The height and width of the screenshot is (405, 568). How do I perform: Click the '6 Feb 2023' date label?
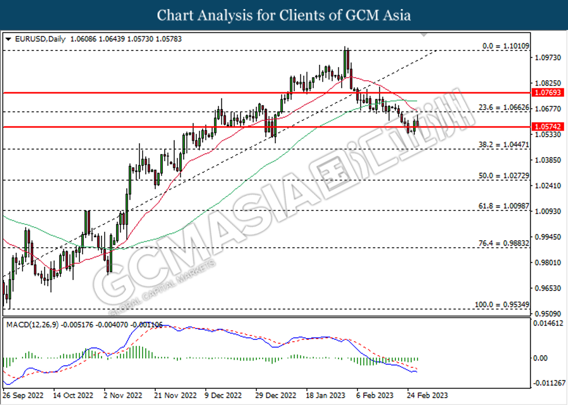[375, 396]
